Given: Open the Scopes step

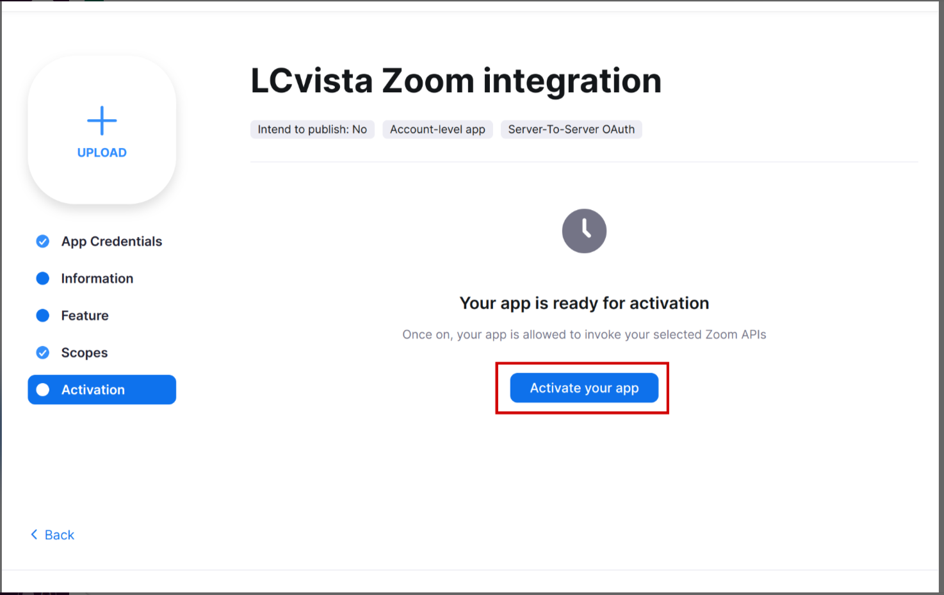Looking at the screenshot, I should [84, 353].
